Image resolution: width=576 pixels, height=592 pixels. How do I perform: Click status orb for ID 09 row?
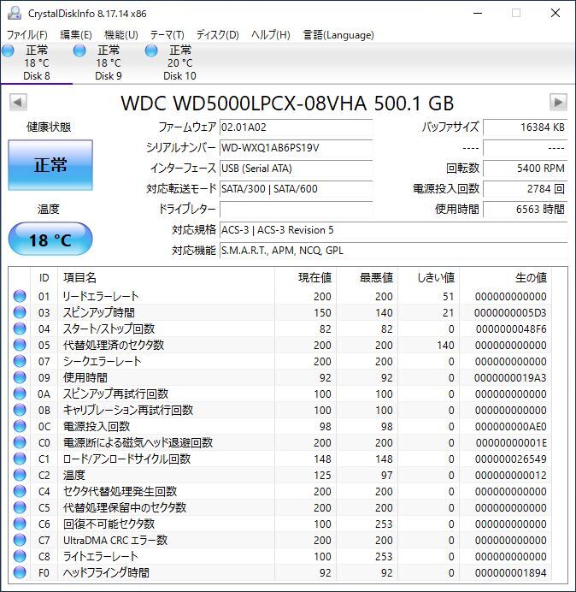click(x=20, y=377)
